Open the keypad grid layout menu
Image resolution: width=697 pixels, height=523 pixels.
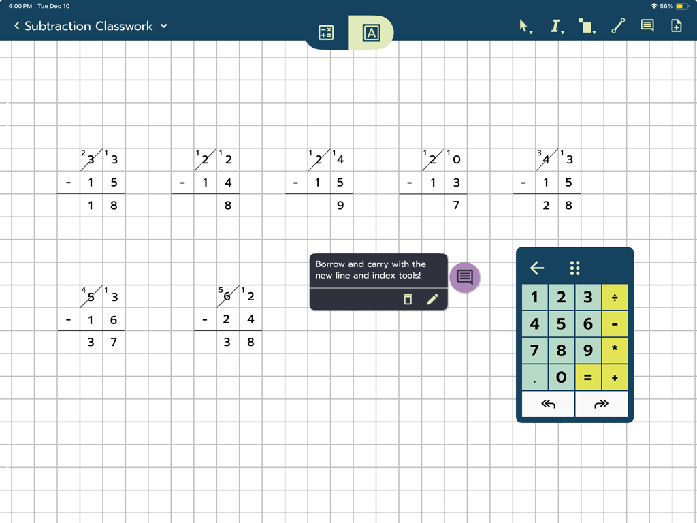[x=574, y=268]
